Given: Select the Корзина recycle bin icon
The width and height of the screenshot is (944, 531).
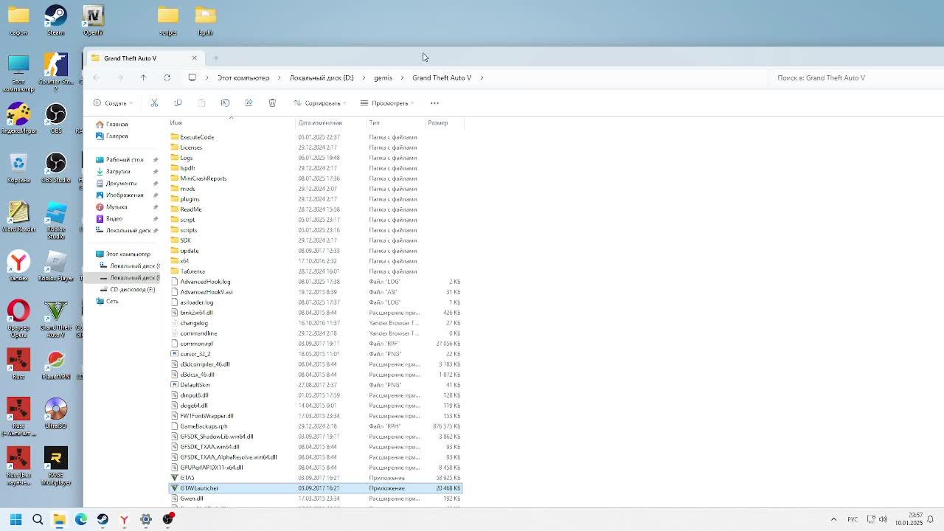Looking at the screenshot, I should pyautogui.click(x=18, y=167).
